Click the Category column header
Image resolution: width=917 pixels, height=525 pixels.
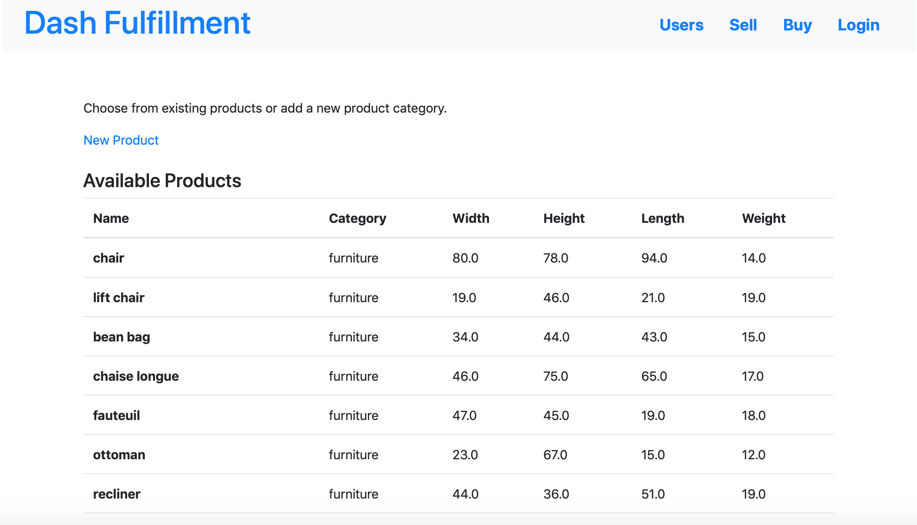point(357,218)
